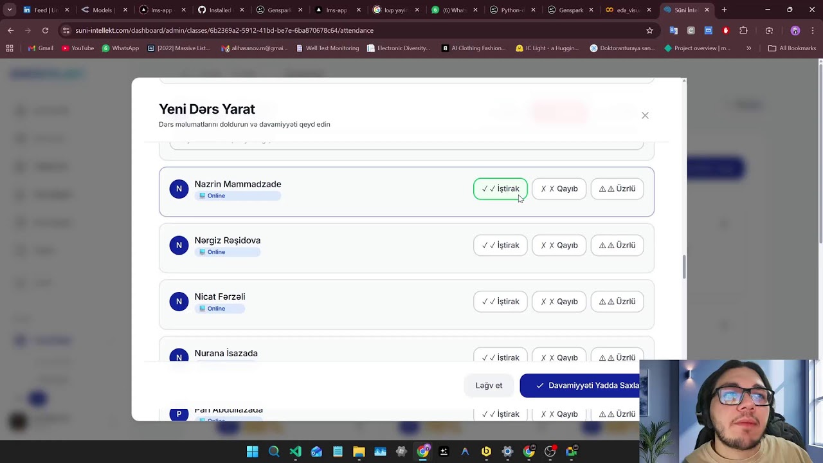Open OBS Studio from taskbar
Screen dimensions: 823x463
(x=550, y=451)
